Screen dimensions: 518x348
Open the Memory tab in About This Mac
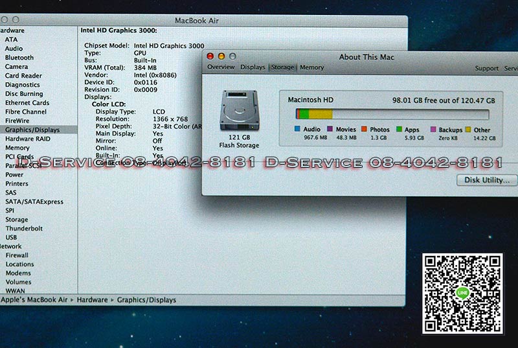[312, 67]
